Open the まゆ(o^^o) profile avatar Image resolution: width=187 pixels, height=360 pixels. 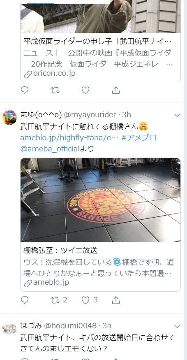point(9,117)
